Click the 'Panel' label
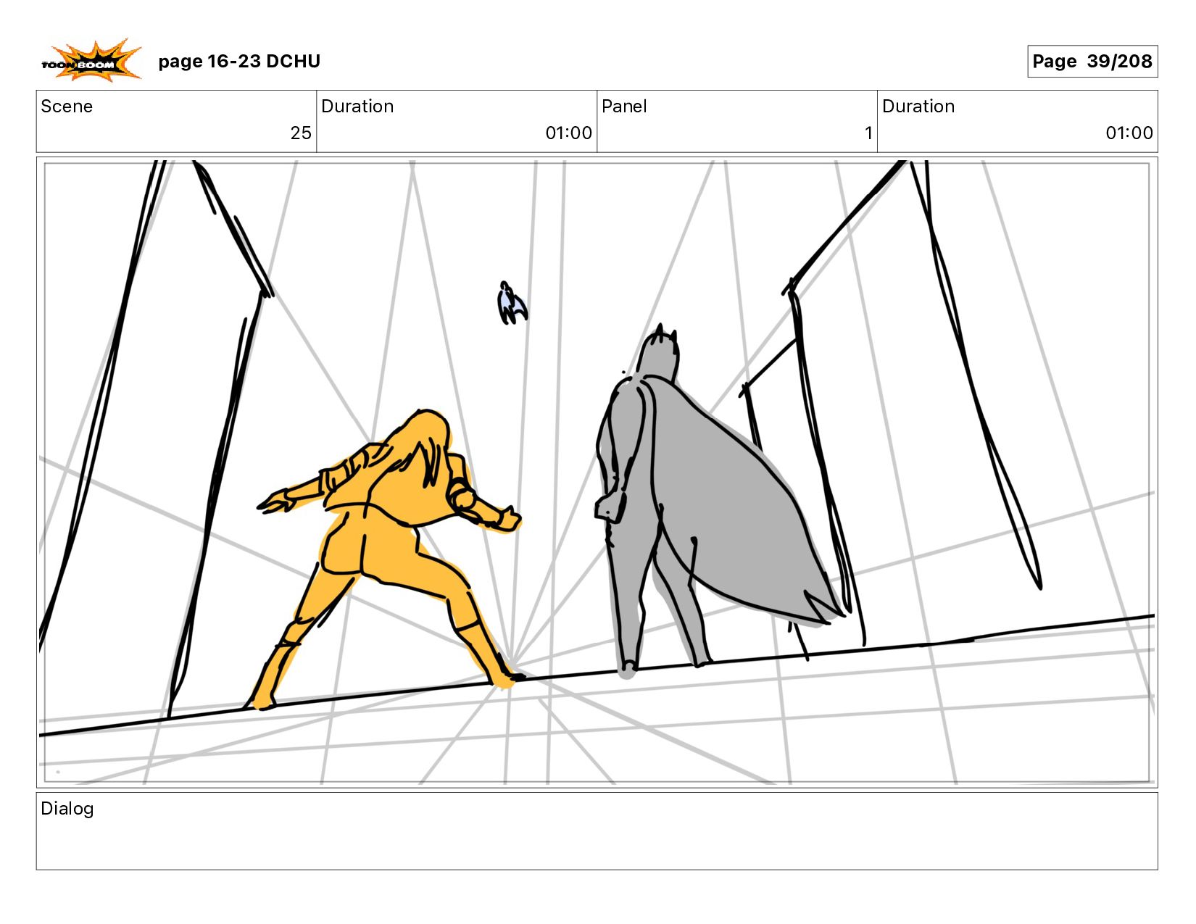The height and width of the screenshot is (924, 1196). tap(624, 107)
